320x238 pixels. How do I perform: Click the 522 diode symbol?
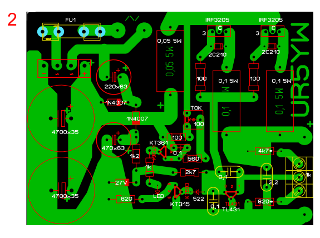pyautogui.click(x=198, y=192)
